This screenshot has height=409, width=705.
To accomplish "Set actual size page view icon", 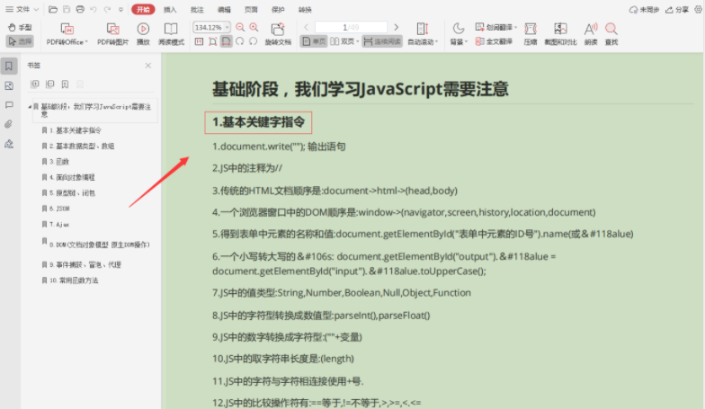I will coord(200,41).
